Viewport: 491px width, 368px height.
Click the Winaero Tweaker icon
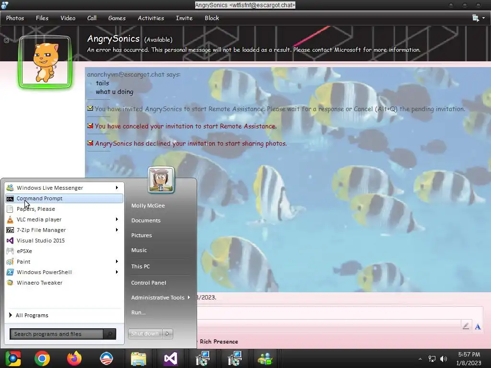(10, 283)
